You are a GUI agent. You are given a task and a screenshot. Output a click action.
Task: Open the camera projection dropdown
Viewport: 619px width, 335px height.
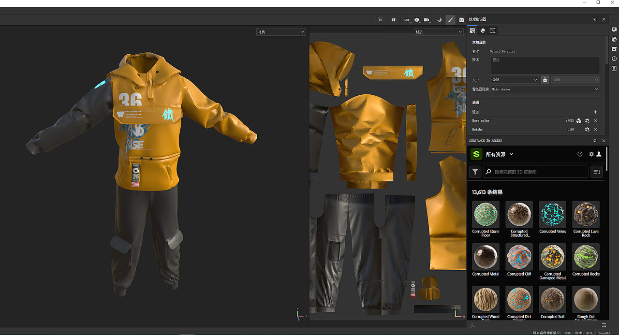coord(427,20)
